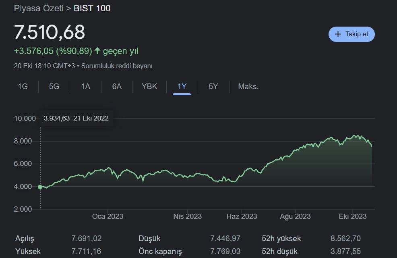Click the chart line's latest endpoint

[372, 147]
